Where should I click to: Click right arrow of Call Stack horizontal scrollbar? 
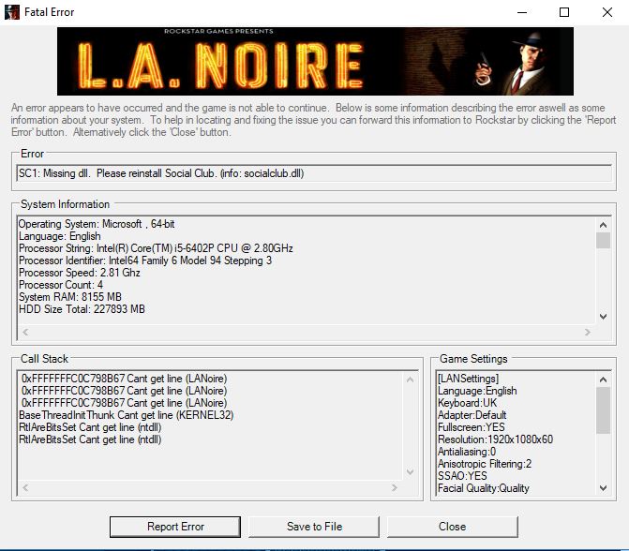(x=395, y=487)
